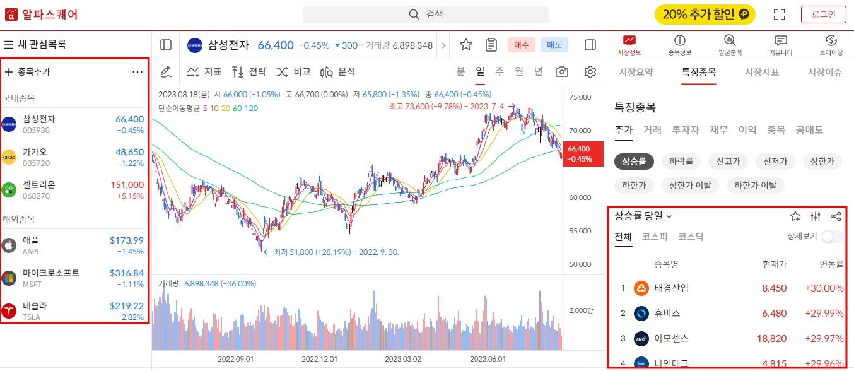The width and height of the screenshot is (854, 371).
Task: Share the 상승률 list via share icon
Action: [836, 216]
